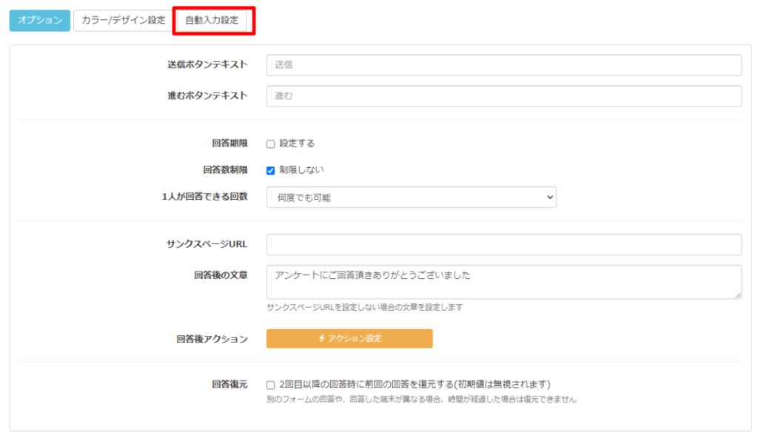Viewport: 758px width, 435px height.
Task: Click the アクション設定 button
Action: pyautogui.click(x=349, y=338)
